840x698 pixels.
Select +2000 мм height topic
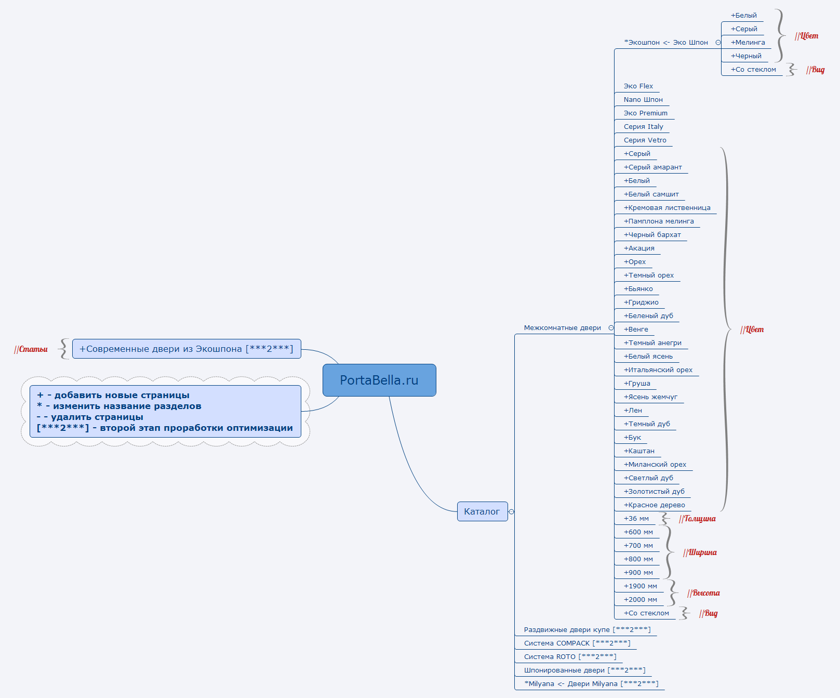pyautogui.click(x=641, y=600)
